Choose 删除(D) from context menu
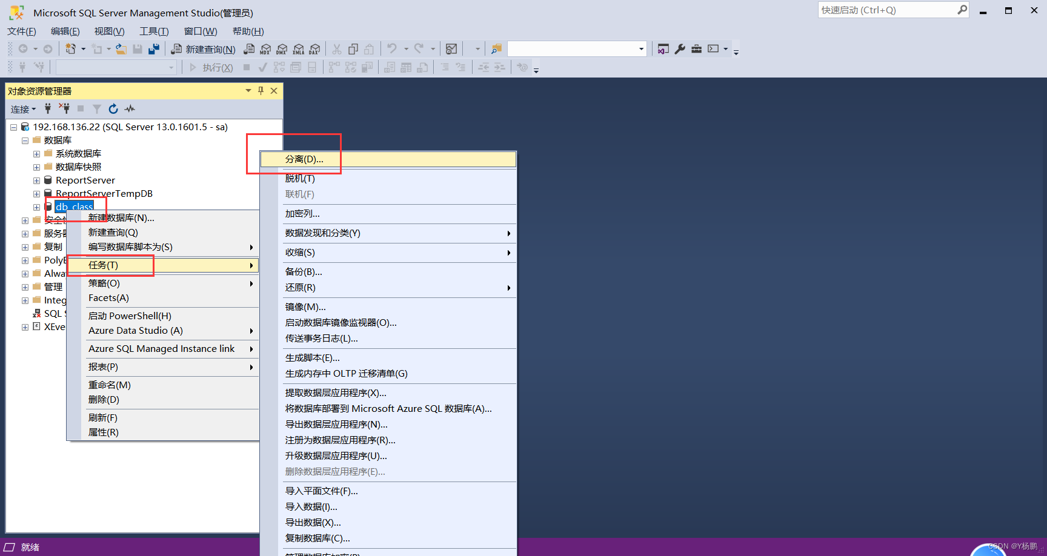 163,400
